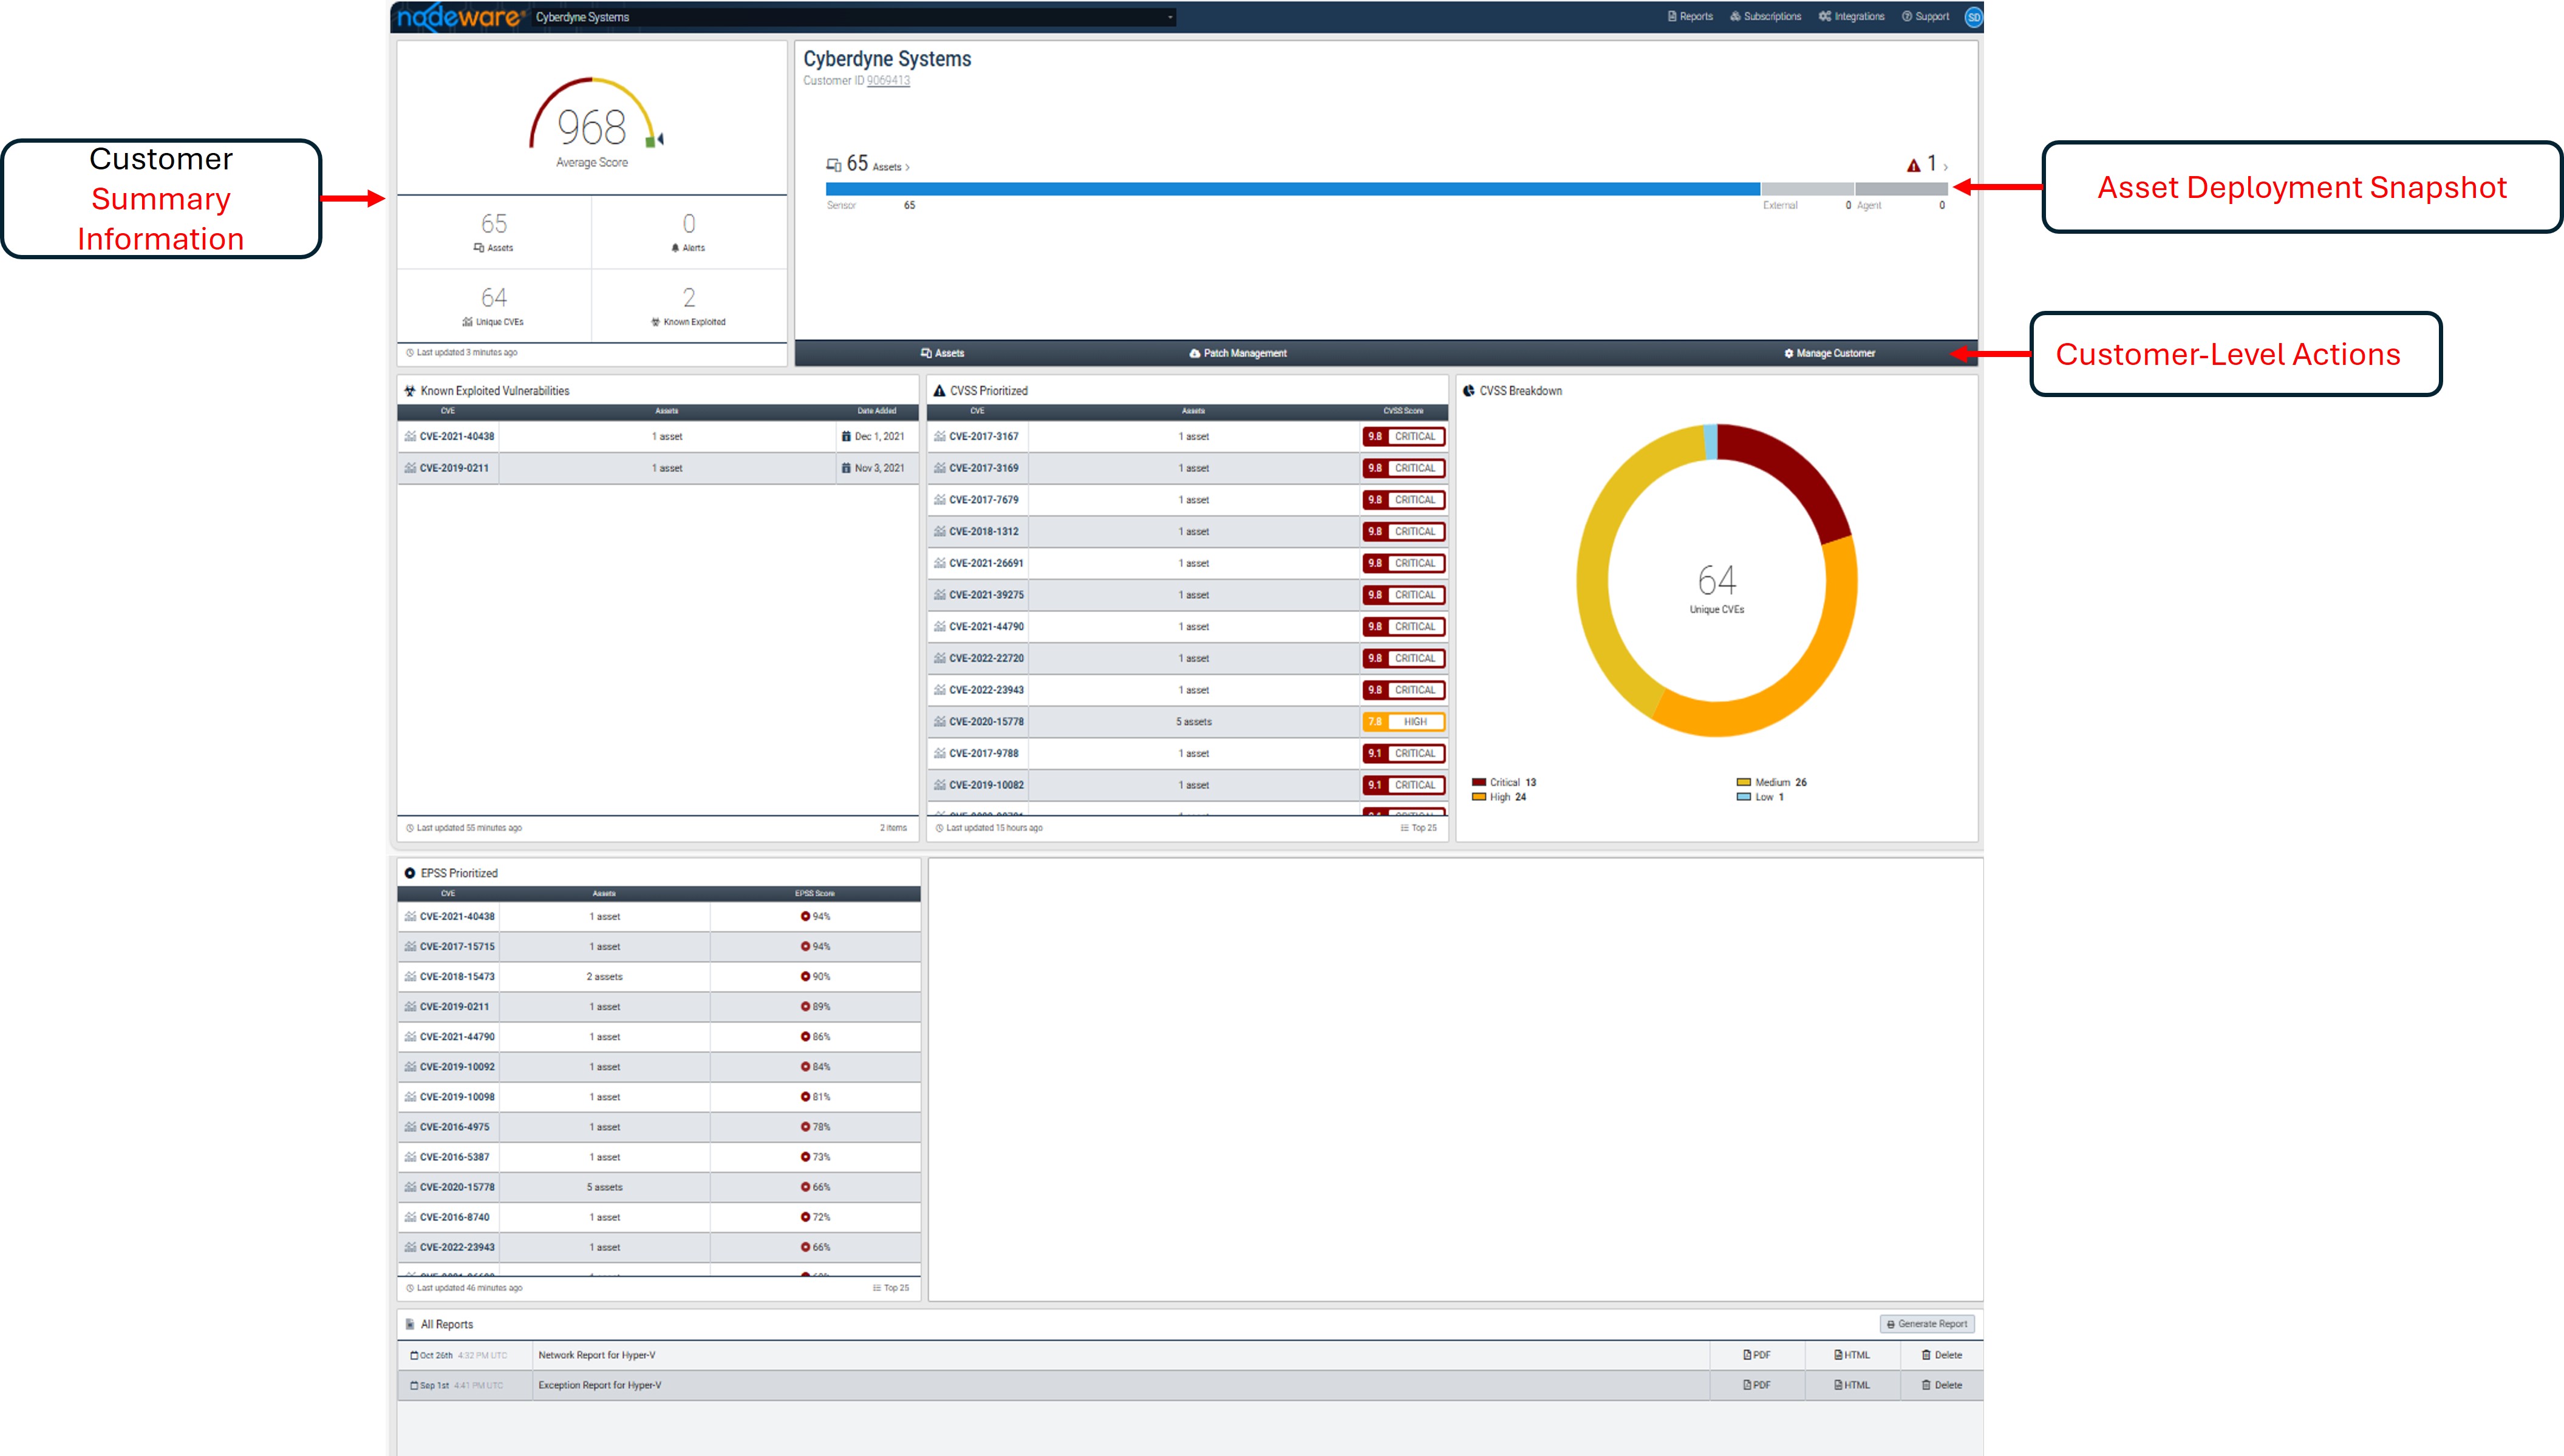Screen dimensions: 2564x1456
Task: Download PDF of Exception Report for Hyper-V
Action: (x=1756, y=1385)
